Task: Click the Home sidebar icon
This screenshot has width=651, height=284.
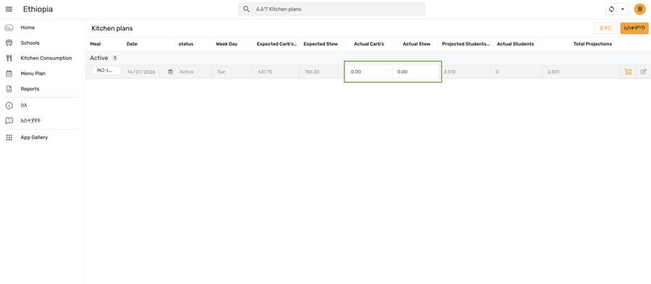Action: coord(9,27)
